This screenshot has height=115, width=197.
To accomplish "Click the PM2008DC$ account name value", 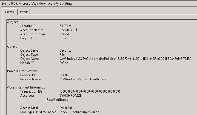I will (x=68, y=30).
